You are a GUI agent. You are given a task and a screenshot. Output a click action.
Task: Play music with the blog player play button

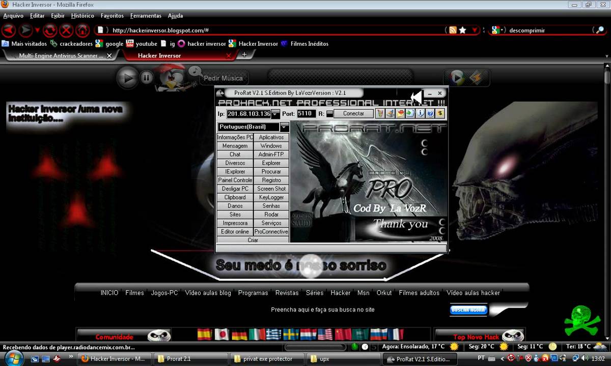coord(128,78)
